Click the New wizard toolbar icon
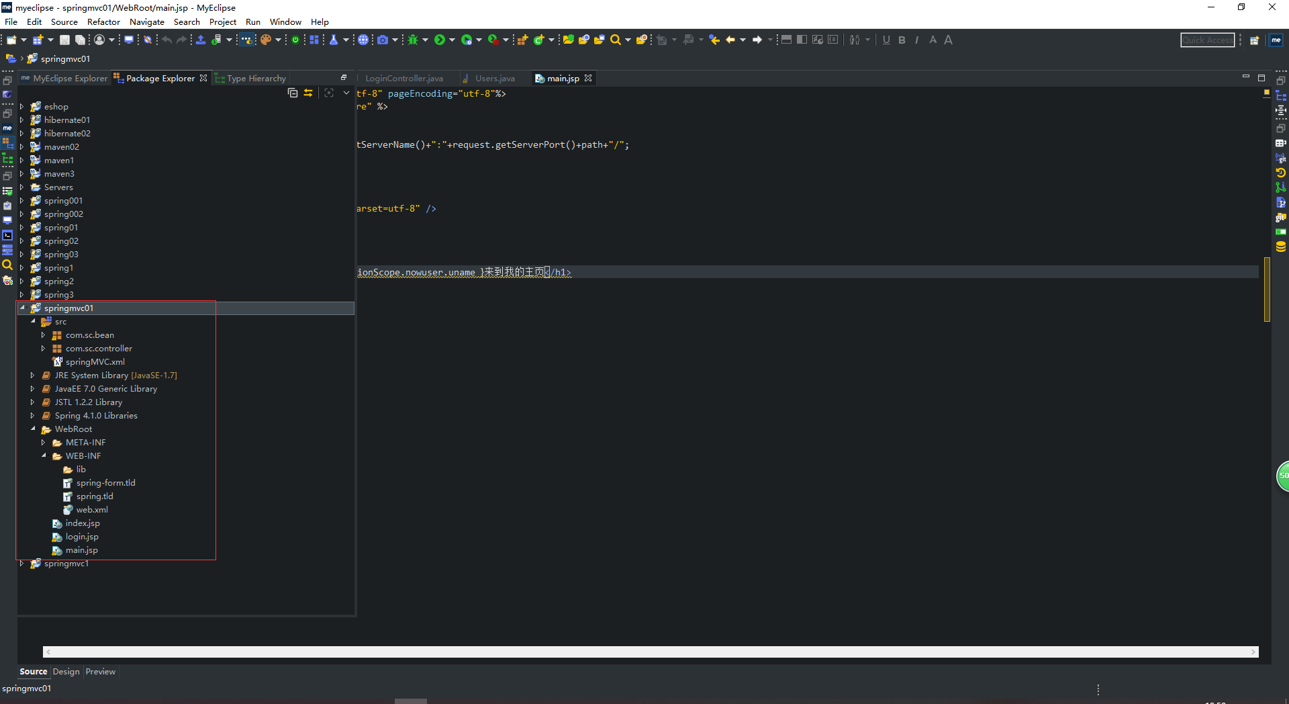Image resolution: width=1289 pixels, height=704 pixels. point(11,40)
